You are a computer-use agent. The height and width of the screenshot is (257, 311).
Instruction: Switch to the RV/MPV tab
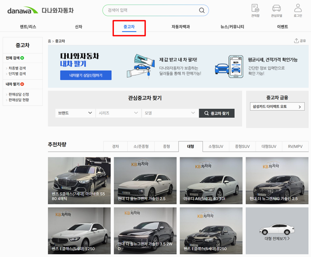pos(295,146)
